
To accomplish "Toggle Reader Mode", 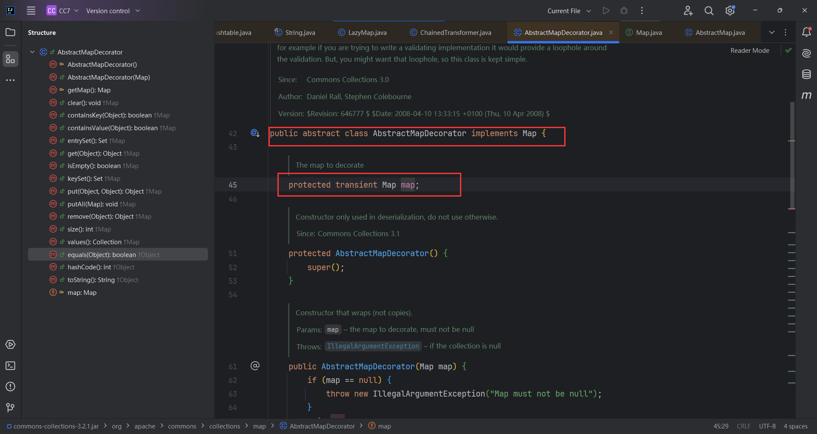I will coord(750,50).
